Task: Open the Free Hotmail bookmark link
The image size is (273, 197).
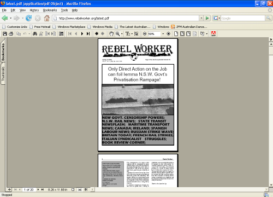Action: pyautogui.click(x=40, y=27)
